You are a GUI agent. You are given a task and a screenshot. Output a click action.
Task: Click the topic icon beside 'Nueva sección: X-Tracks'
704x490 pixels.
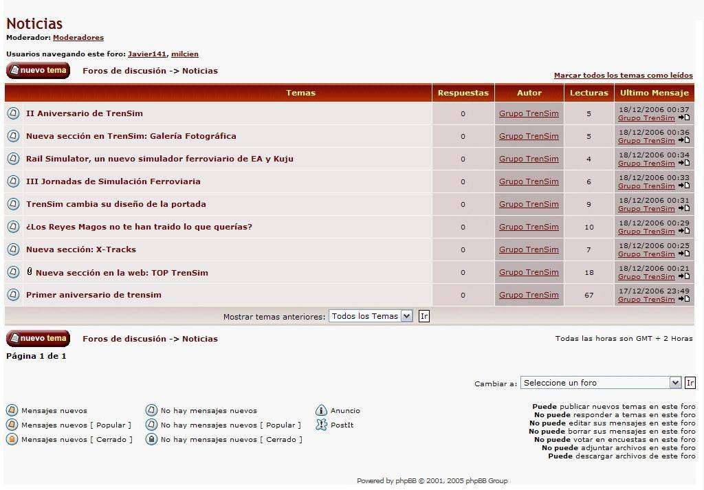click(13, 249)
